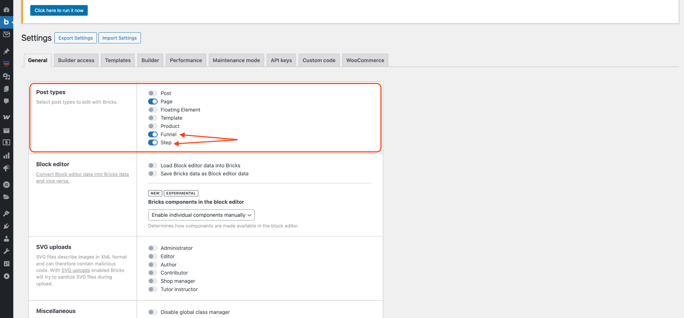Screen dimensions: 684x318
Task: Follow the Convert Block editor data link
Action: pos(82,174)
